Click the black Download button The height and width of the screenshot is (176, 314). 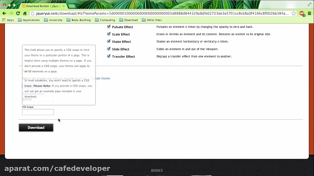[36, 128]
